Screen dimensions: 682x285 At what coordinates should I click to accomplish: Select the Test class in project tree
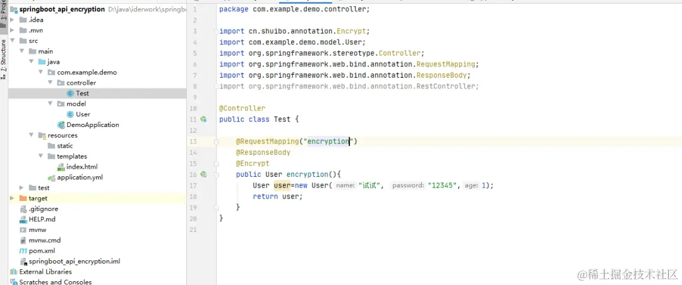pos(82,93)
